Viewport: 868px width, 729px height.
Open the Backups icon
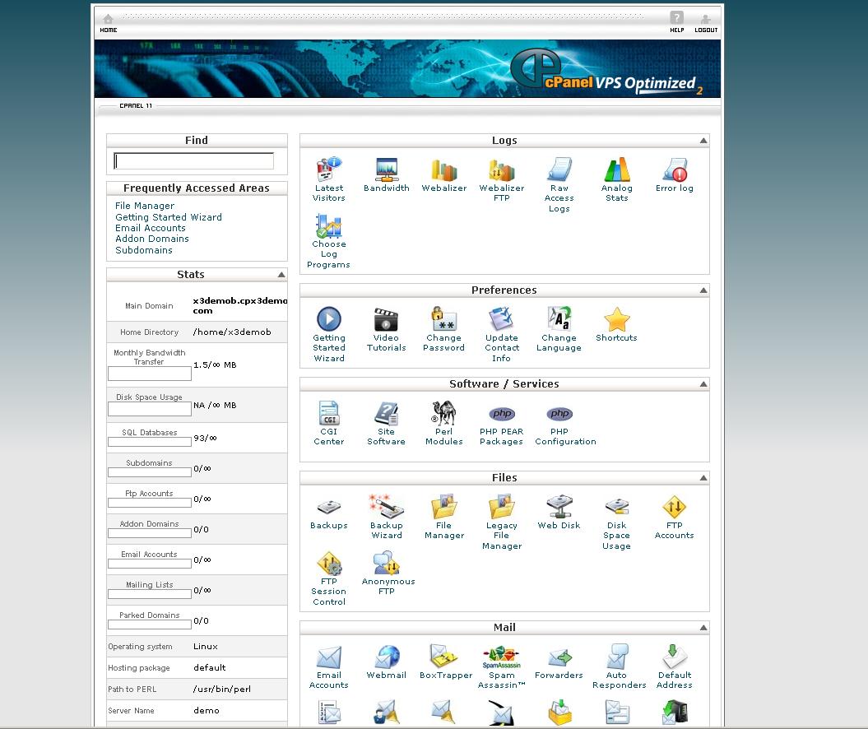pos(329,507)
